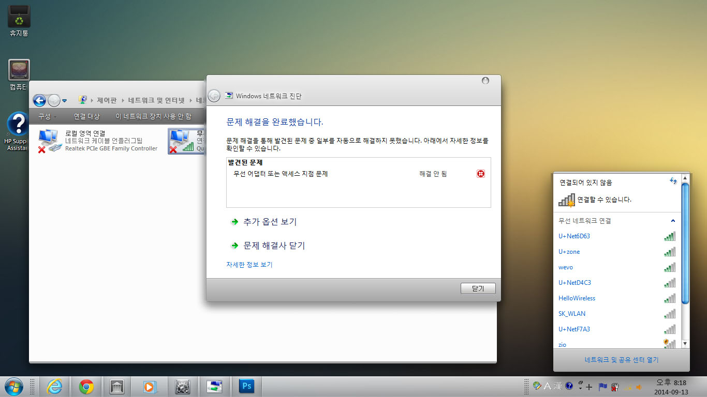
Task: Click 이 네트워크 장치 사용 안 함
Action: (153, 116)
